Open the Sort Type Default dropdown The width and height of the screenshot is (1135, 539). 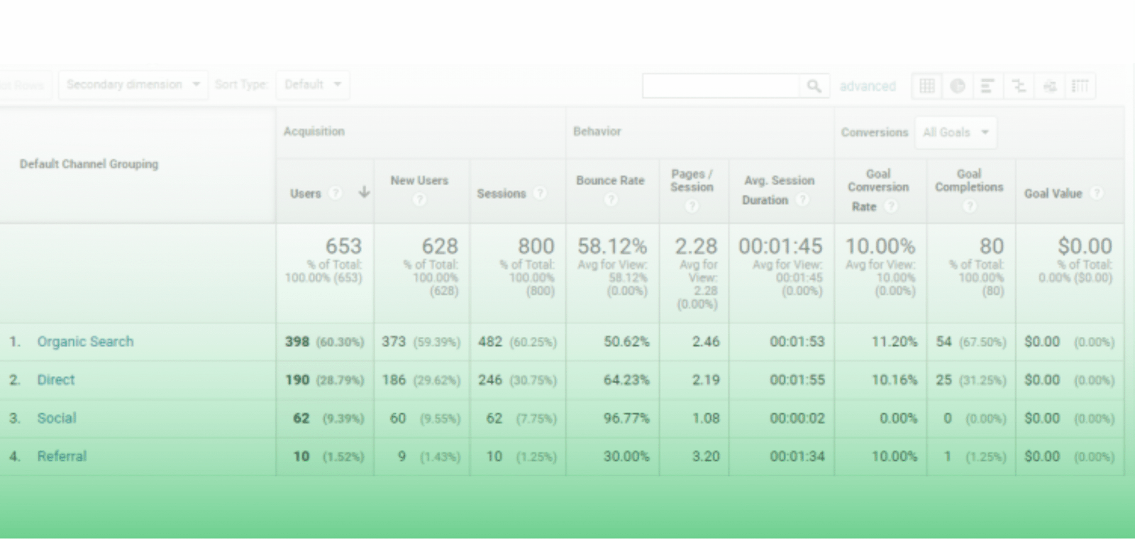point(313,84)
